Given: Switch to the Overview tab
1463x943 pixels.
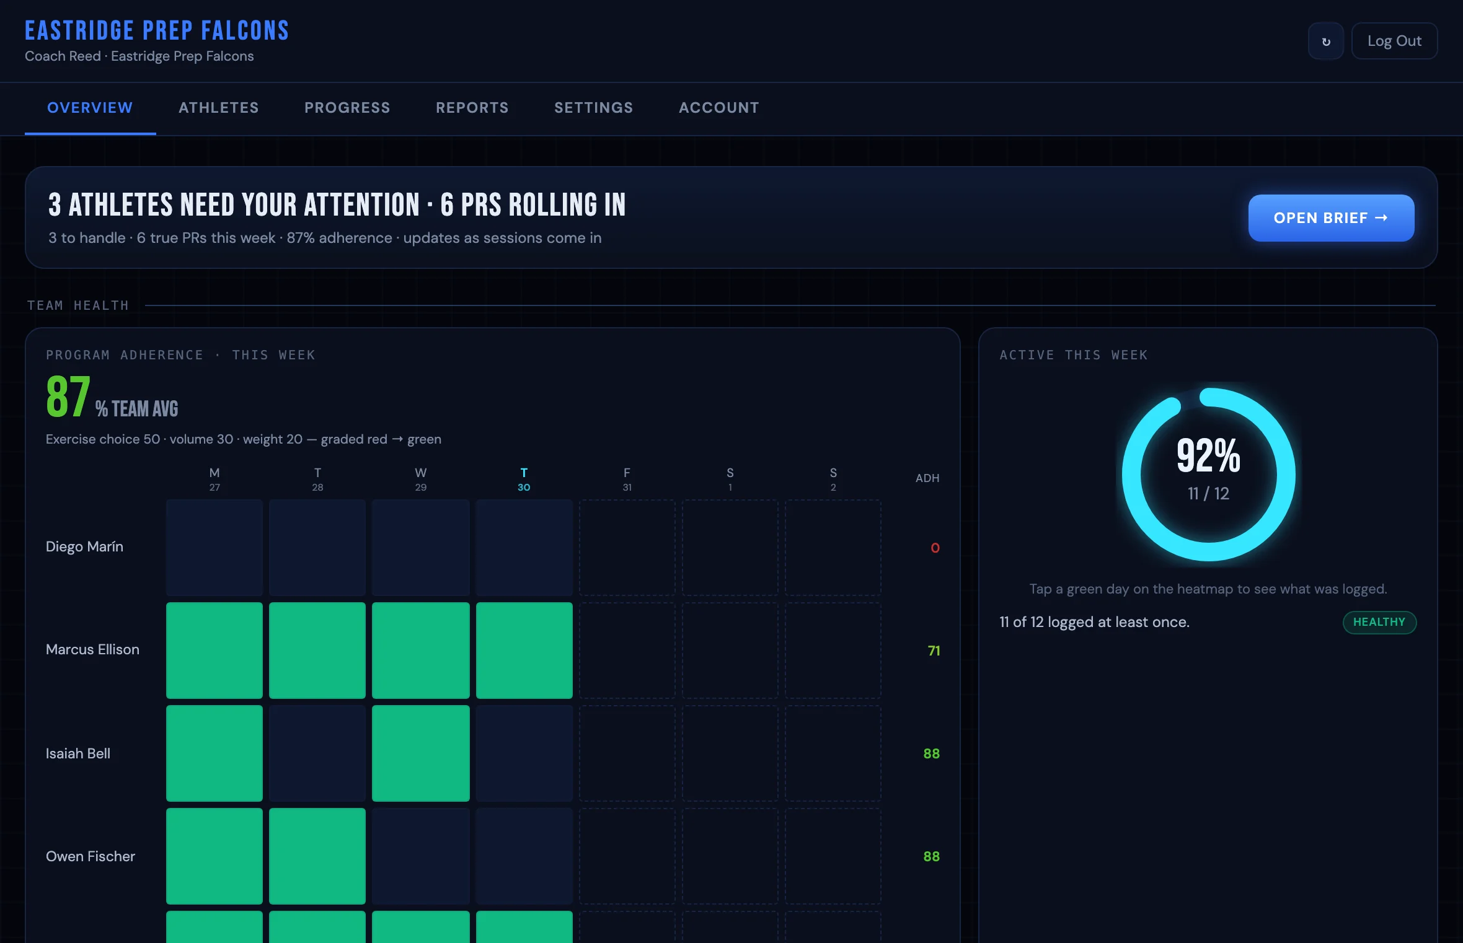Looking at the screenshot, I should coord(90,108).
